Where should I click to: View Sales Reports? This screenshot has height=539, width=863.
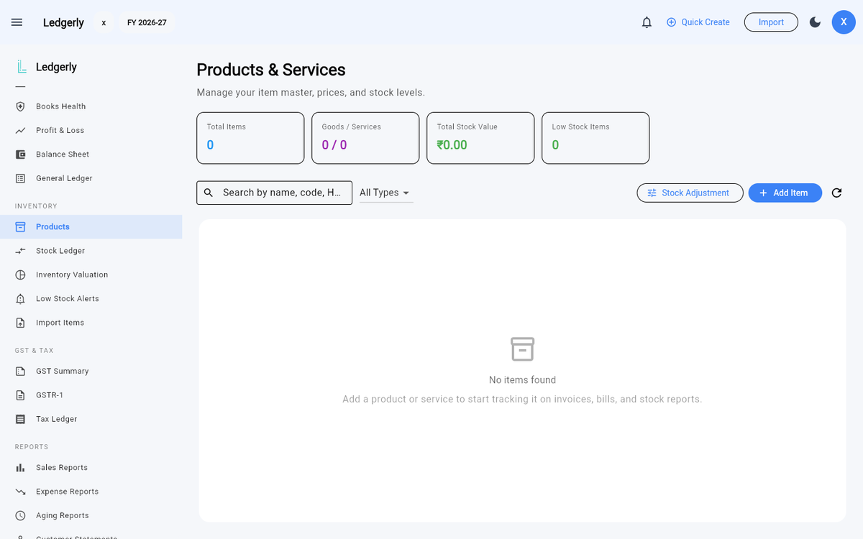[91, 467]
